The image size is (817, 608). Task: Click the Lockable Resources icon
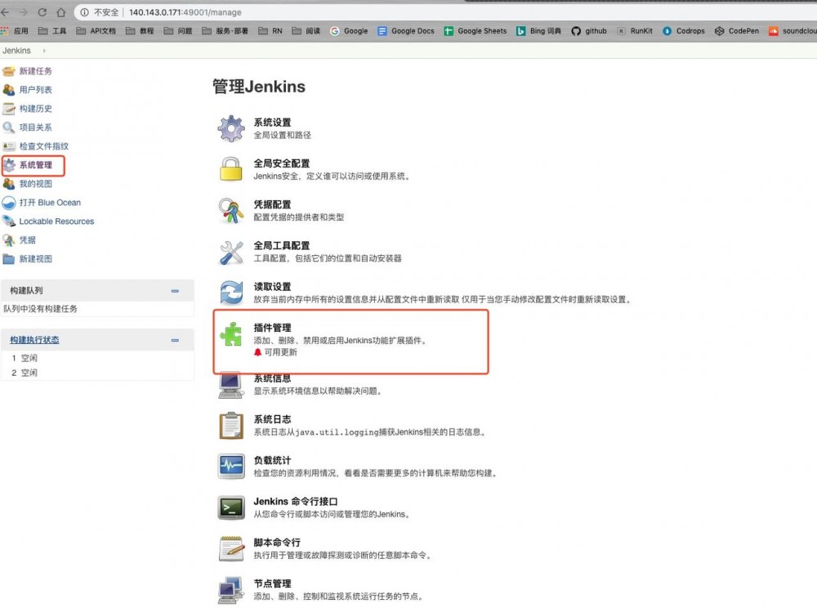point(9,221)
